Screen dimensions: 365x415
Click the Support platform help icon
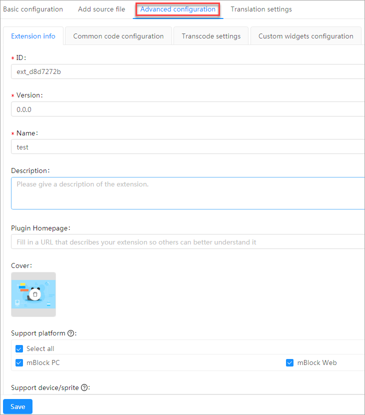coord(70,333)
